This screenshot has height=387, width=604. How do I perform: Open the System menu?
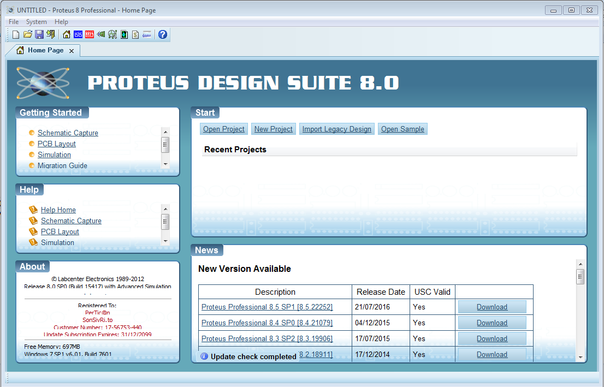tap(36, 21)
